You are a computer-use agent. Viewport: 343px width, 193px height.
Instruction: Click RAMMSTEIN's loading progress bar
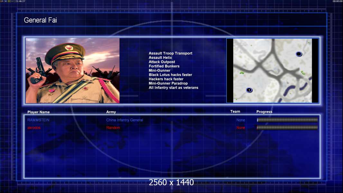click(x=287, y=120)
